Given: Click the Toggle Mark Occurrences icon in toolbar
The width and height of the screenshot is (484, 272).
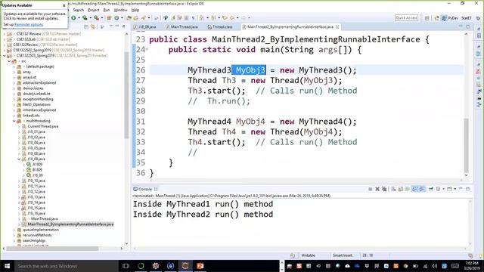Looking at the screenshot, I should [x=173, y=18].
